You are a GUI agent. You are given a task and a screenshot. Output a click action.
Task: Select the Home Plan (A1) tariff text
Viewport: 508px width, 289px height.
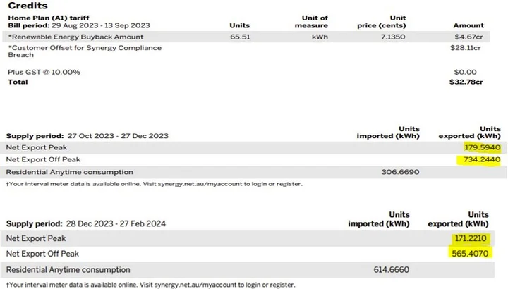tap(37, 18)
